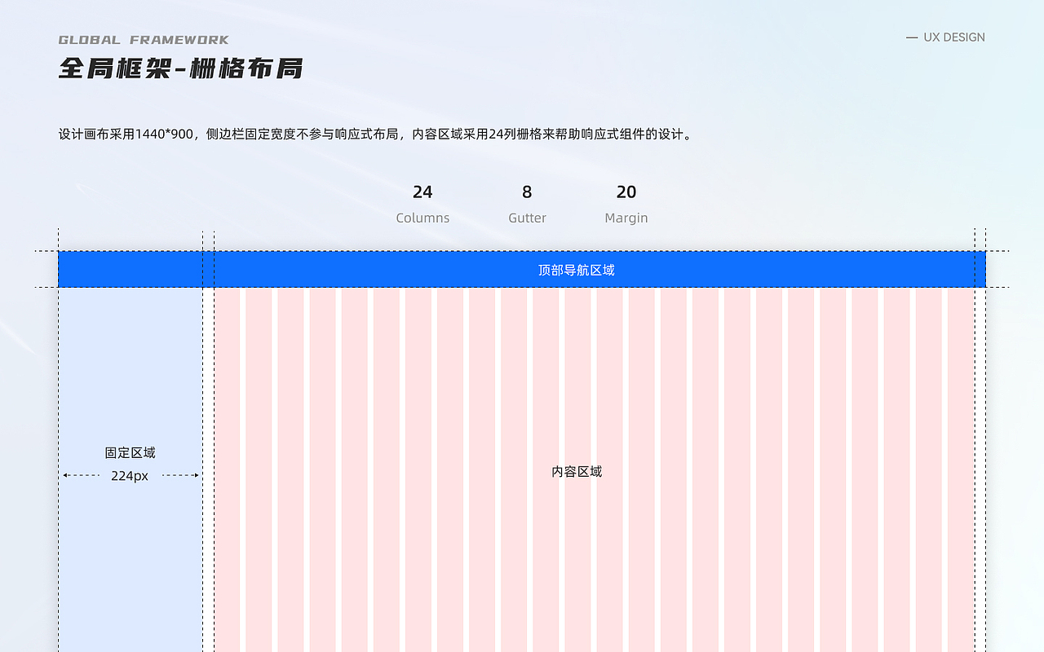
Task: Select the 全局框架-栅格布局 title
Action: [x=181, y=69]
